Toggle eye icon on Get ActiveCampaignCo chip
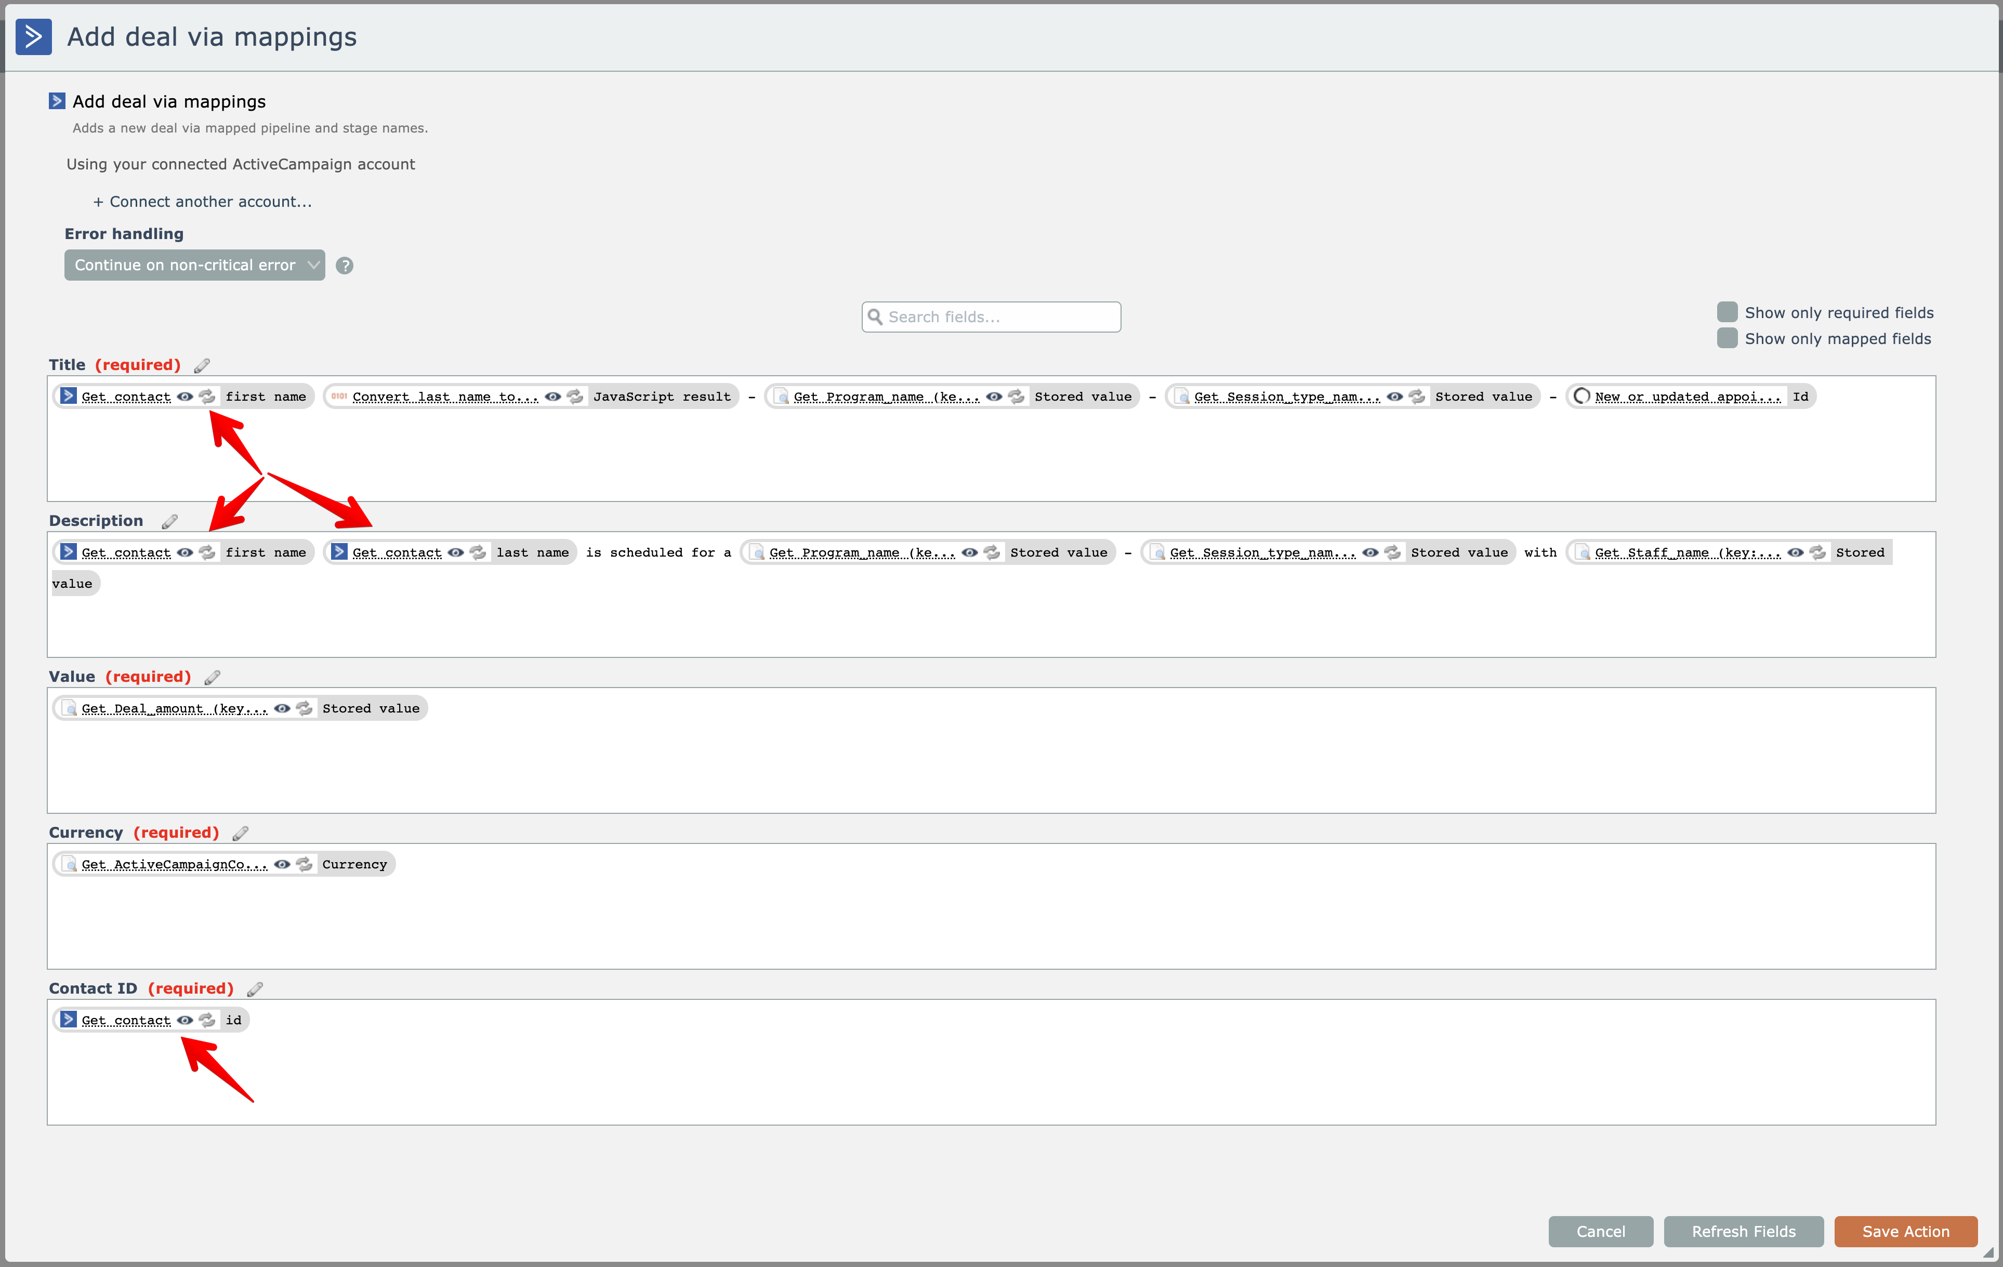Viewport: 2003px width, 1267px height. click(283, 864)
